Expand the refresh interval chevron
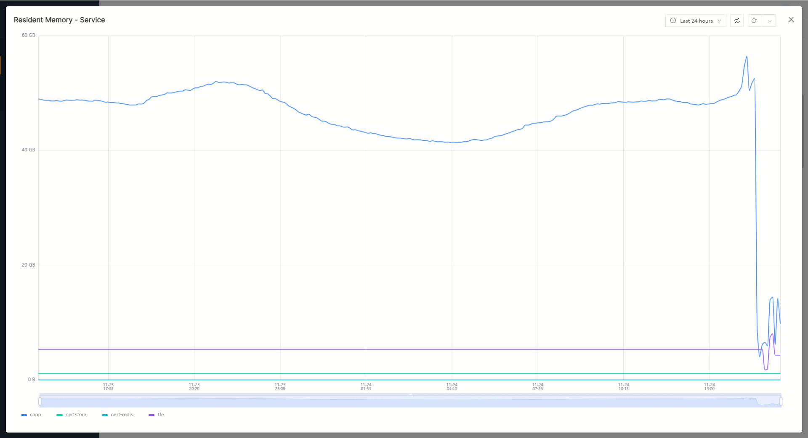The image size is (808, 438). (x=769, y=21)
